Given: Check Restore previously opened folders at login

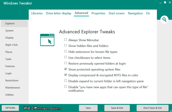Looking at the screenshot, I should point(65,63).
